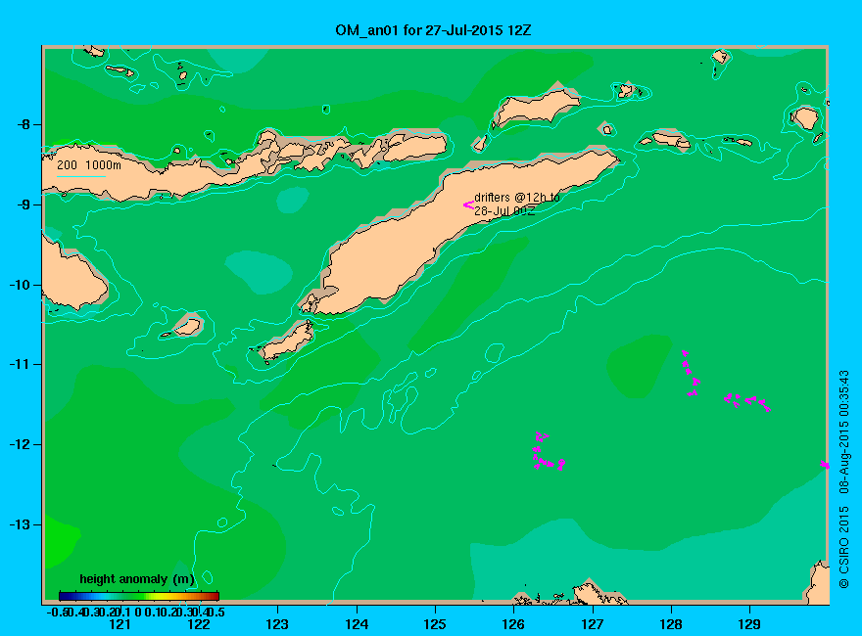Click the small Rote island southwest of Timor
The height and width of the screenshot is (636, 862).
(287, 341)
